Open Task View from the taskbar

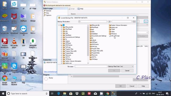[x=52, y=94]
